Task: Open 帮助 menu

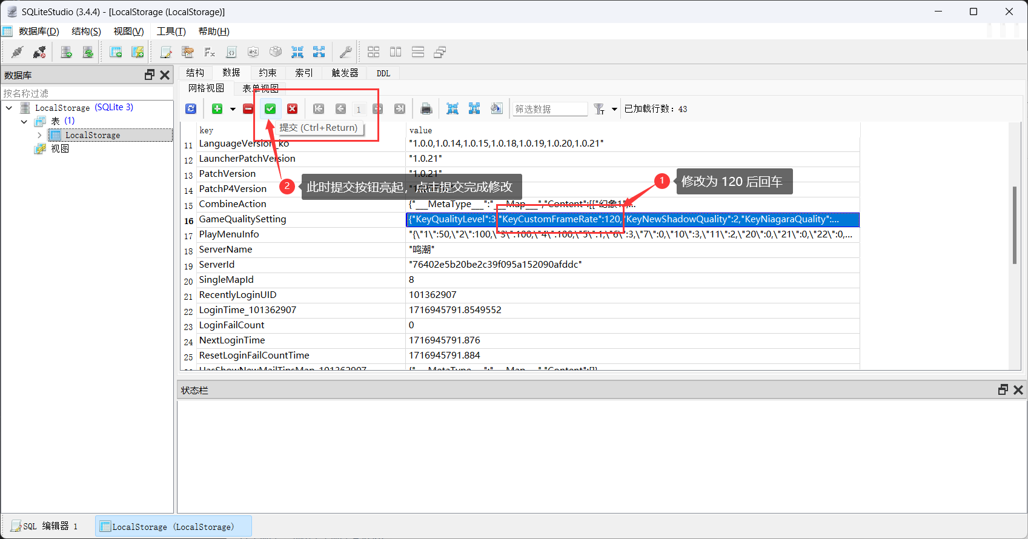Action: tap(214, 31)
